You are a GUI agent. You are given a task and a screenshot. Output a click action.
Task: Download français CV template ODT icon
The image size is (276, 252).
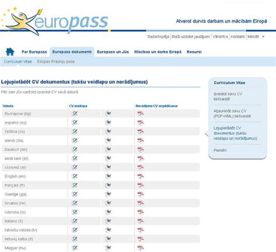point(75,185)
